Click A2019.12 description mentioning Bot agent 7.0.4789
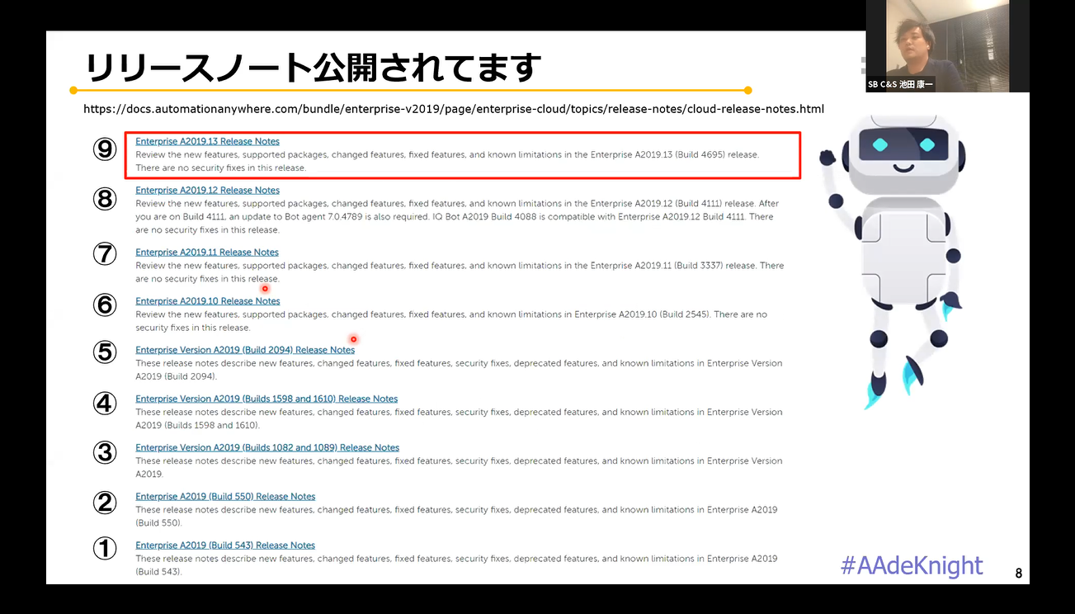 tap(457, 216)
